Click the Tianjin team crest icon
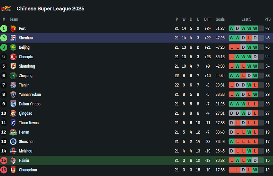The image size is (273, 176). (x=13, y=85)
